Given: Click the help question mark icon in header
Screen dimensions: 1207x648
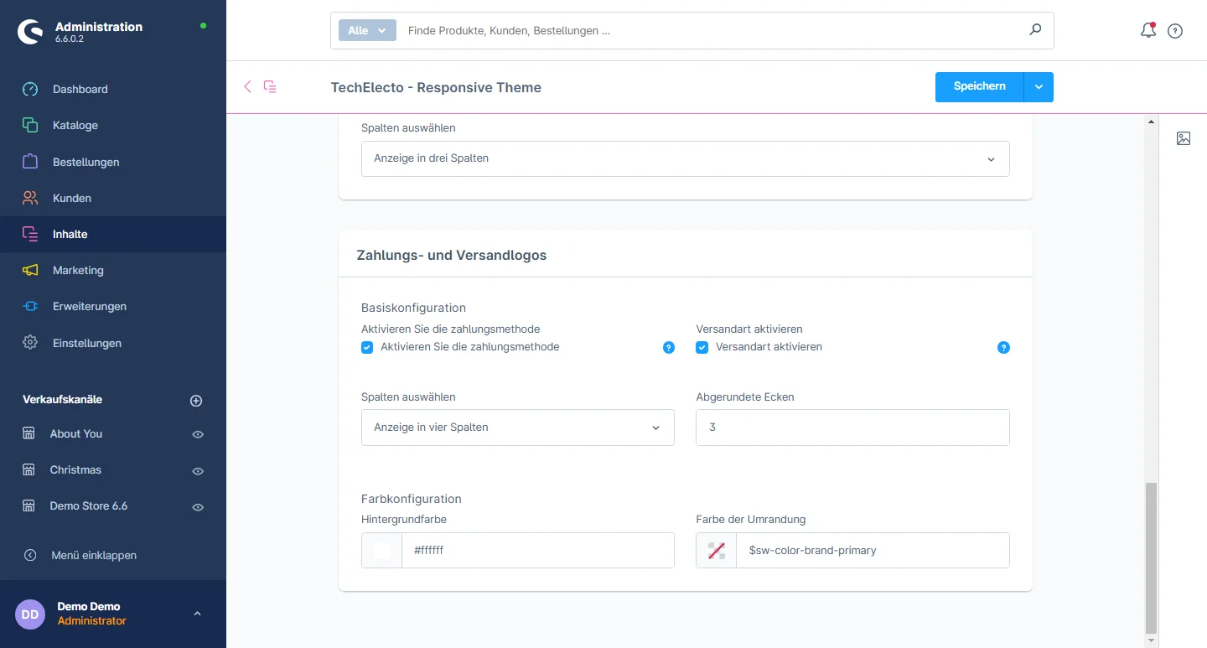Looking at the screenshot, I should [x=1175, y=31].
